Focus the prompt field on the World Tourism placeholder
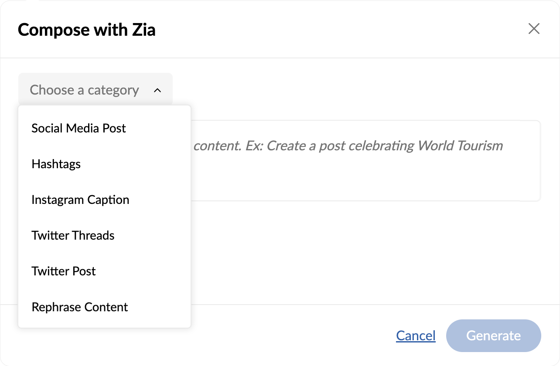Image resolution: width=560 pixels, height=366 pixels. [x=348, y=146]
